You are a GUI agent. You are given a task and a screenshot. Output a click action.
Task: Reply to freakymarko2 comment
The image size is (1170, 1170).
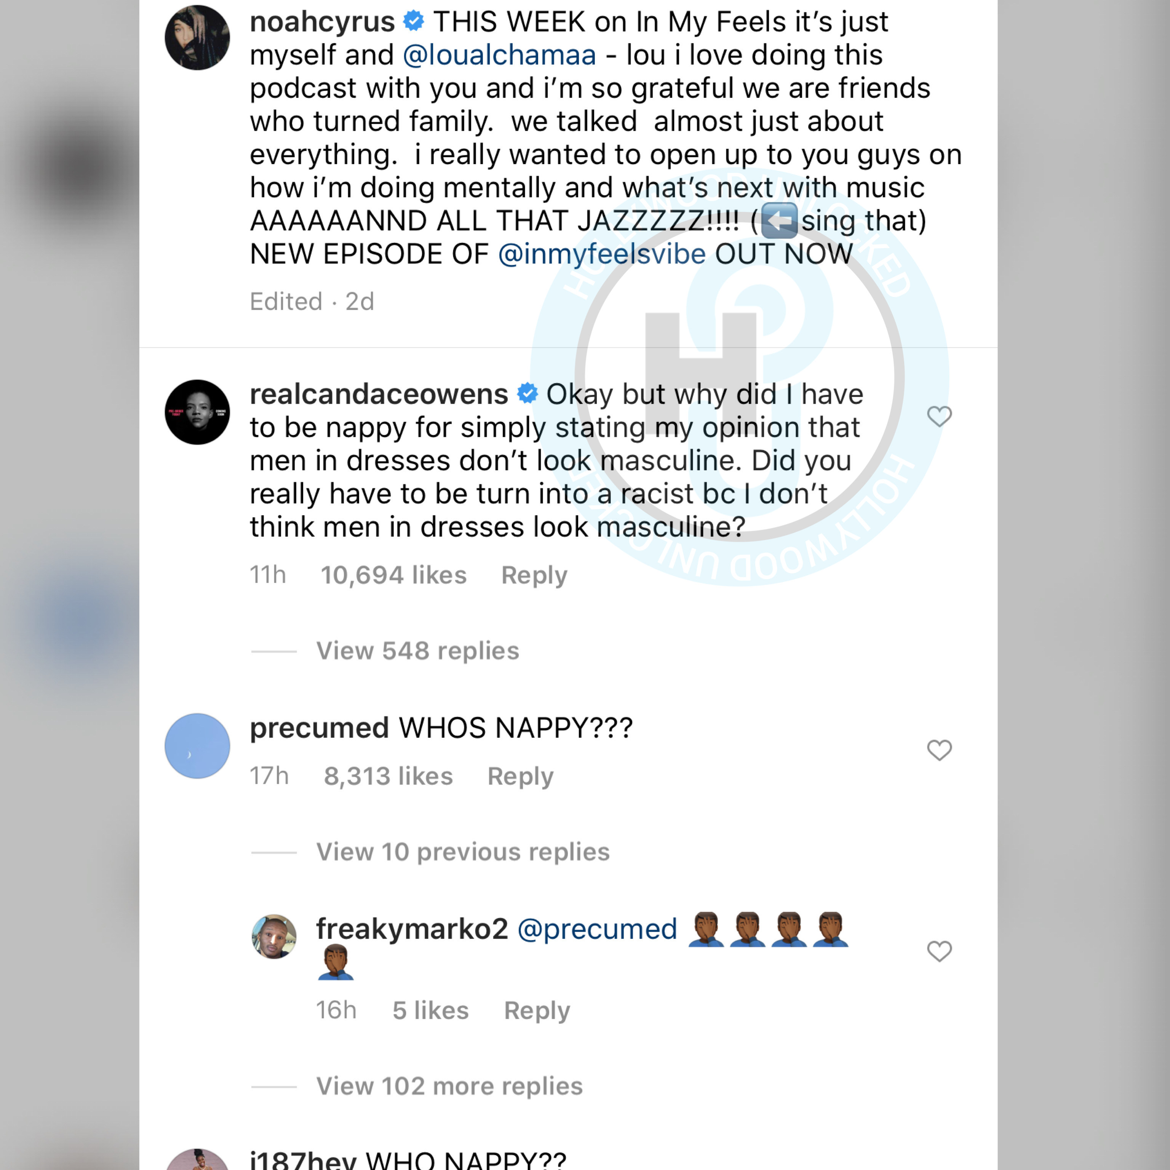537,1011
